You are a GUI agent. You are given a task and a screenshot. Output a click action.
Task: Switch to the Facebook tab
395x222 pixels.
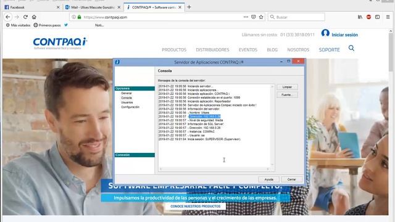pyautogui.click(x=32, y=7)
